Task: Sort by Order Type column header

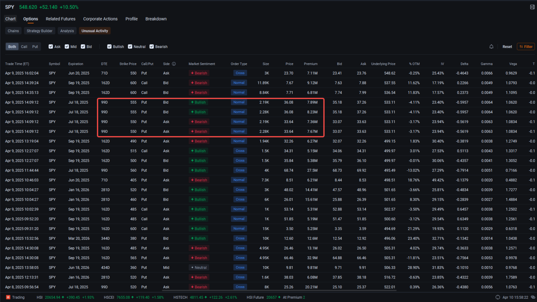Action: (x=239, y=64)
